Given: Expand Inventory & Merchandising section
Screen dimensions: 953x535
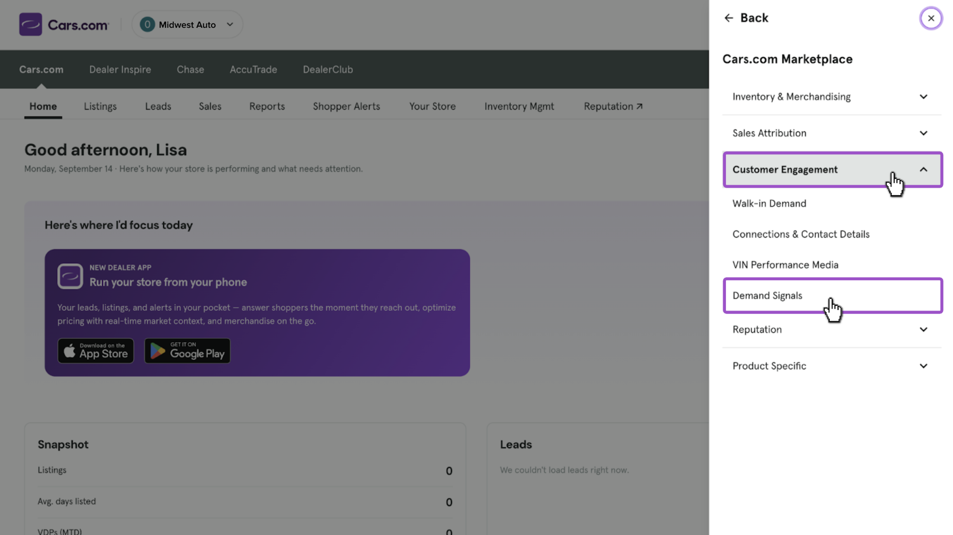Looking at the screenshot, I should [832, 97].
